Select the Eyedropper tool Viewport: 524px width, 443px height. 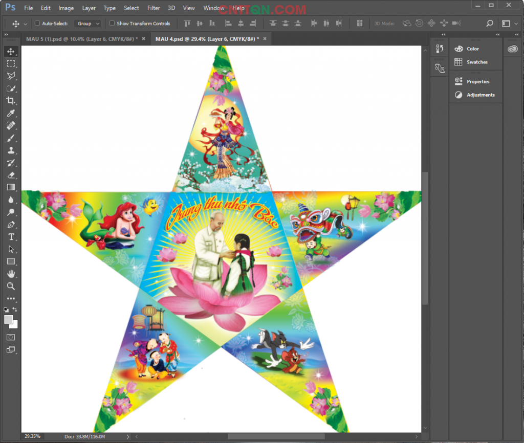11,113
